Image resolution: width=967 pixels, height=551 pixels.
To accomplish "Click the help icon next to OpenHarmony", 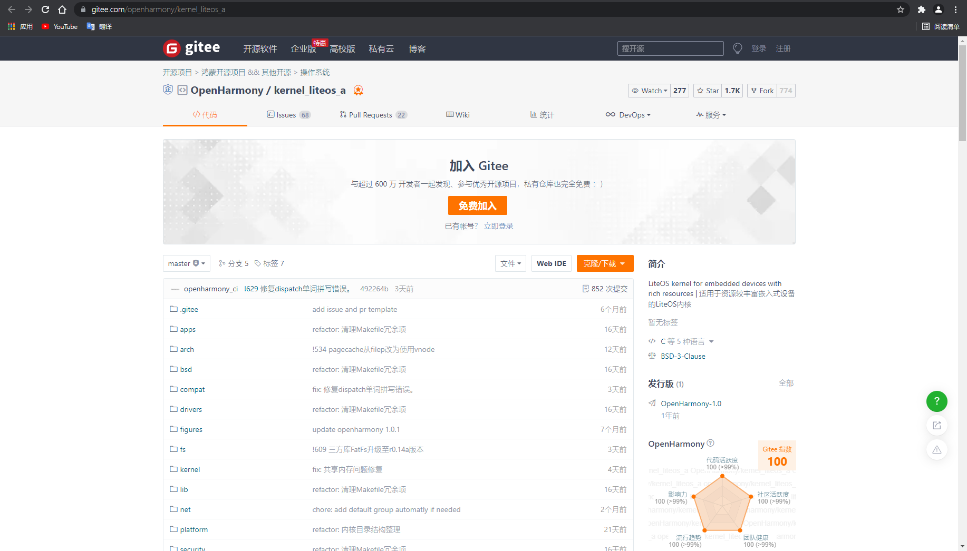I will click(x=710, y=443).
